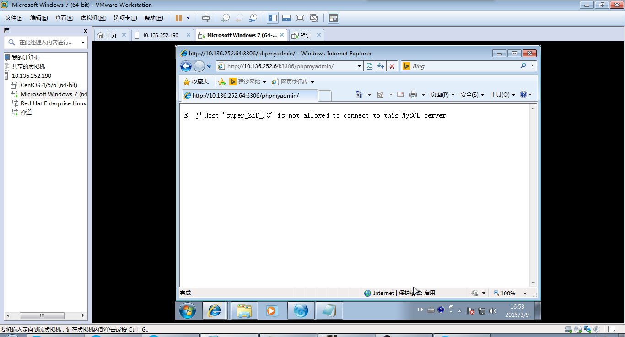
Task: Take a snapshot of this virtual machine
Action: coord(226,18)
